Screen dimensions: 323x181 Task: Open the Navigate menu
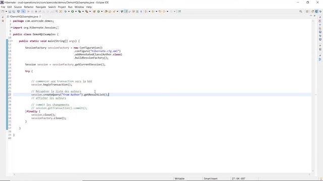[41, 7]
